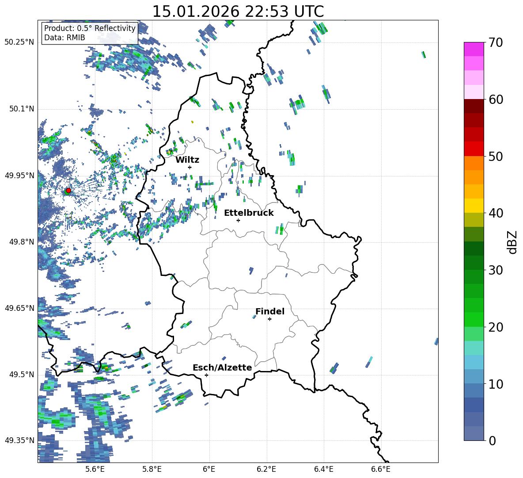Click the Ettelbruck station cross marker
523x478 pixels.
click(238, 220)
